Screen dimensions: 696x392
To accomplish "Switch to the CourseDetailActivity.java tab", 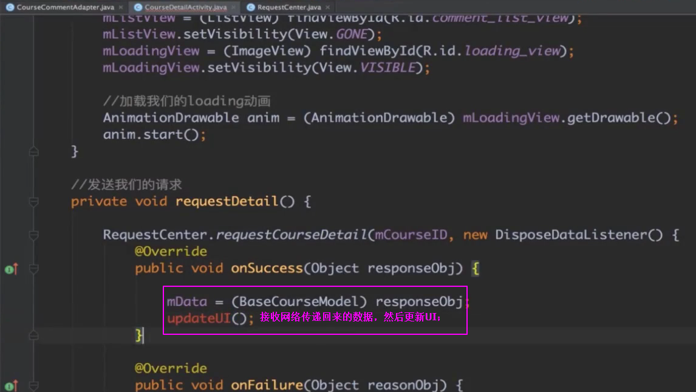I will (x=186, y=7).
